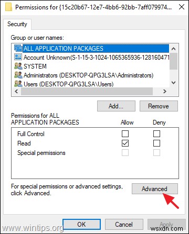Select the SYSTEM entry in the list
The width and height of the screenshot is (189, 234).
[91, 66]
